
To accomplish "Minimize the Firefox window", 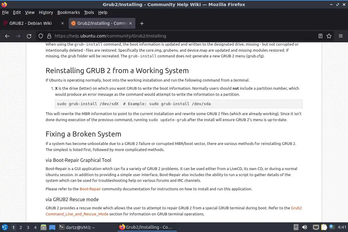I will pyautogui.click(x=331, y=5).
